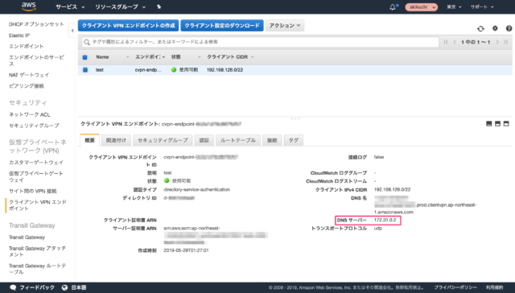Open クライアント VPN エンドポイント in sidebar
Screen dimensions: 515x293
pos(38,205)
